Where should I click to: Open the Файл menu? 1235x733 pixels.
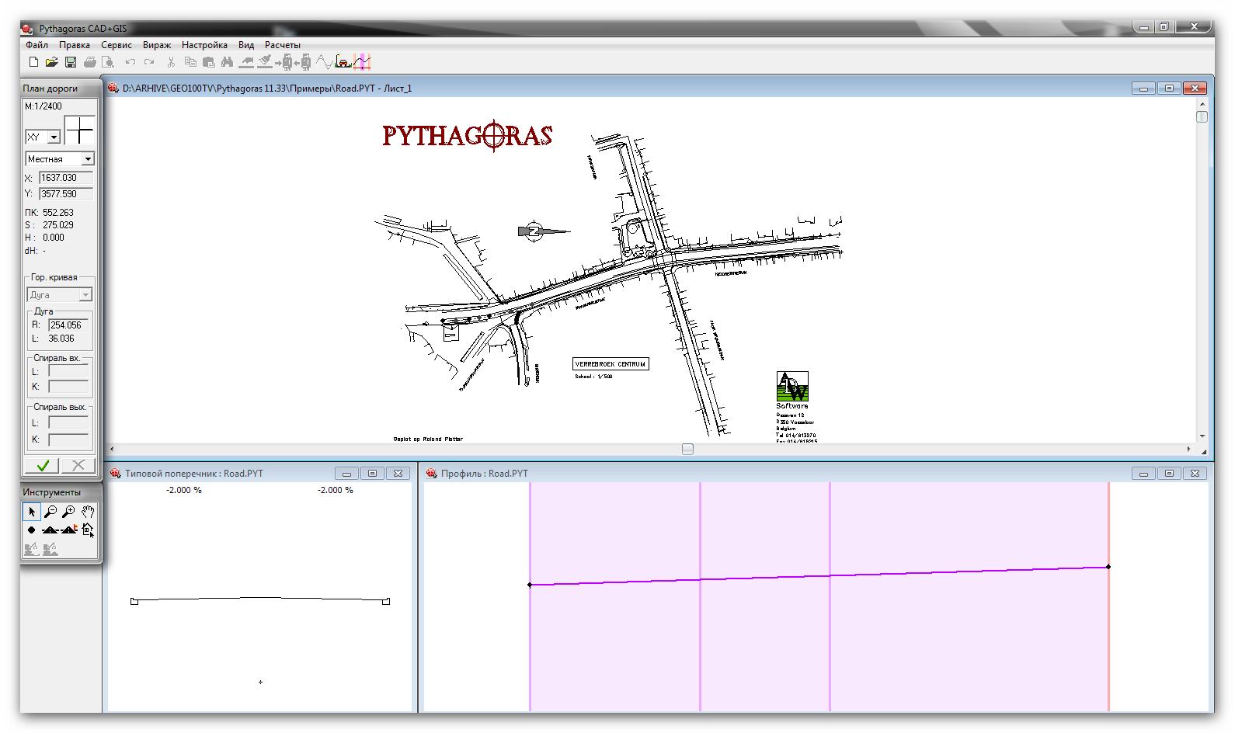coord(37,45)
